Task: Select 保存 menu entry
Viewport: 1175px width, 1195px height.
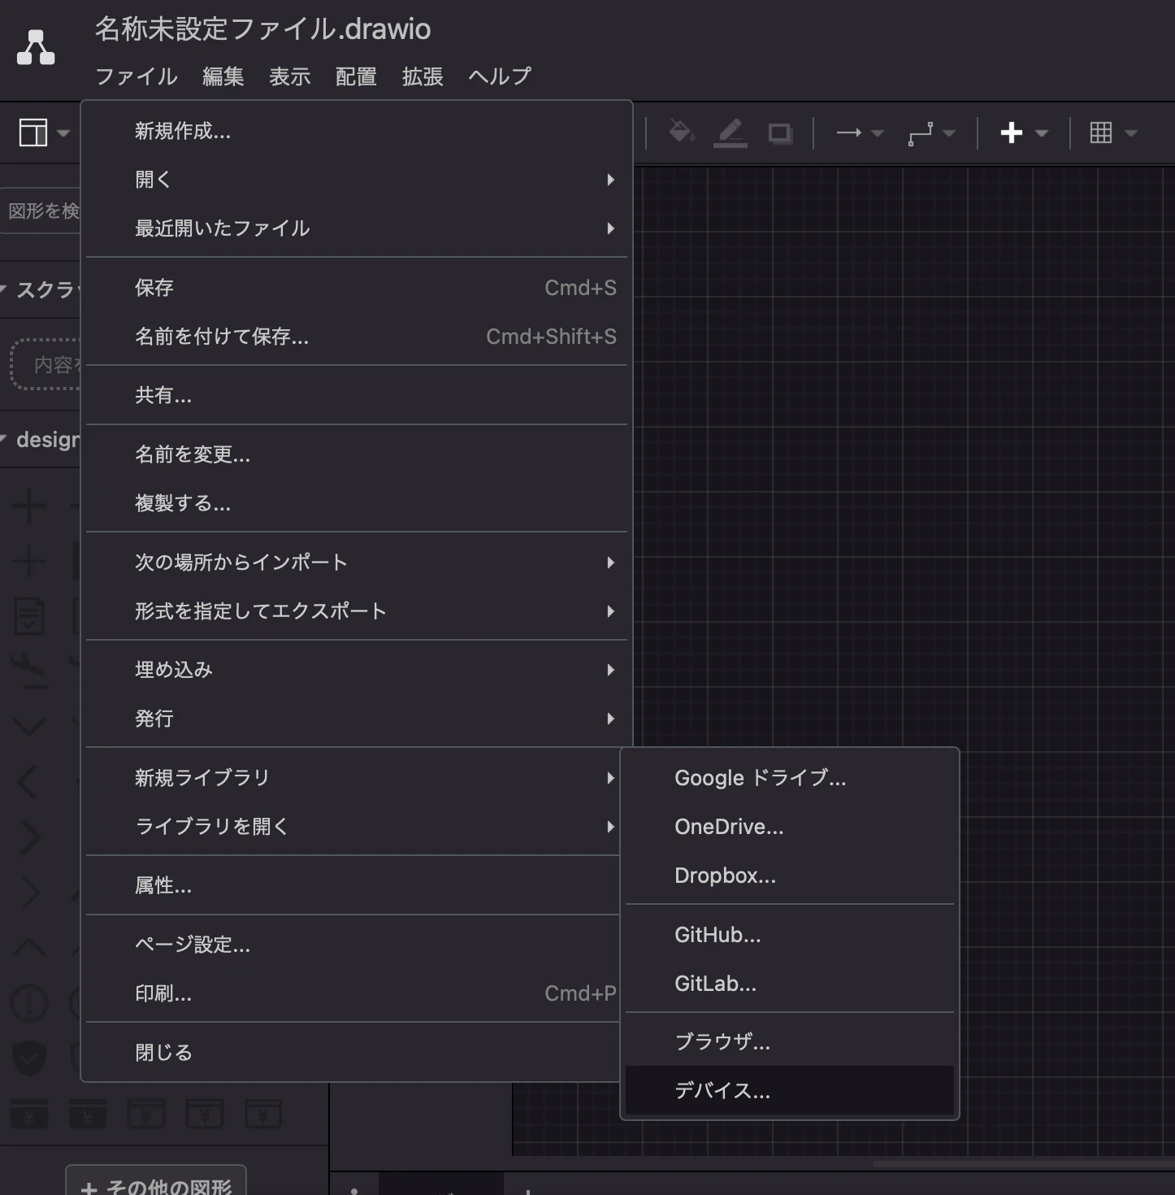Action: coord(357,288)
